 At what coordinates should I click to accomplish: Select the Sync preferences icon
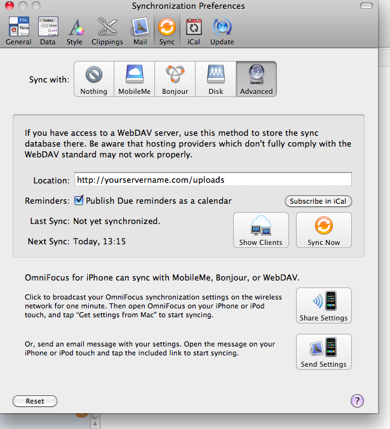[166, 31]
